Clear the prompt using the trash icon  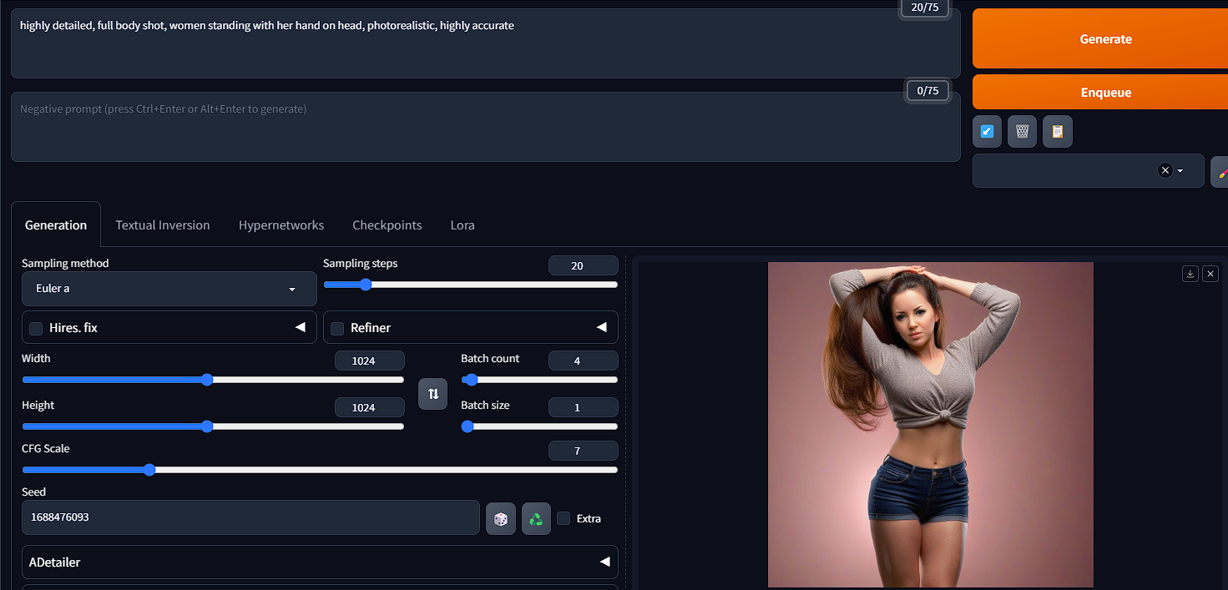(x=1022, y=131)
